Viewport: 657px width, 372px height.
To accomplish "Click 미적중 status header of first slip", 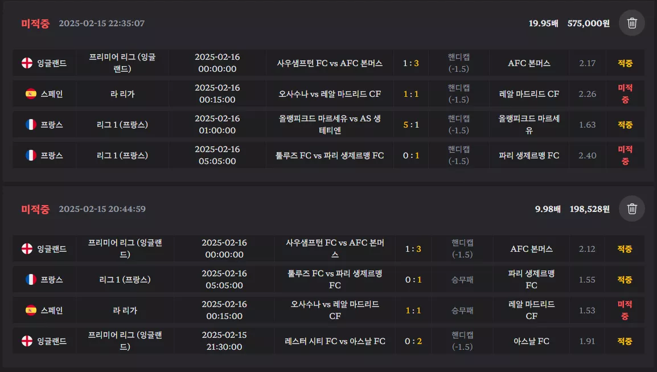I will 35,23.
